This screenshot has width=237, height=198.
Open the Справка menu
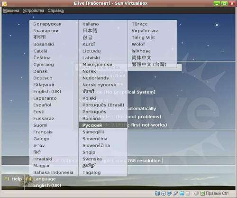point(56,10)
